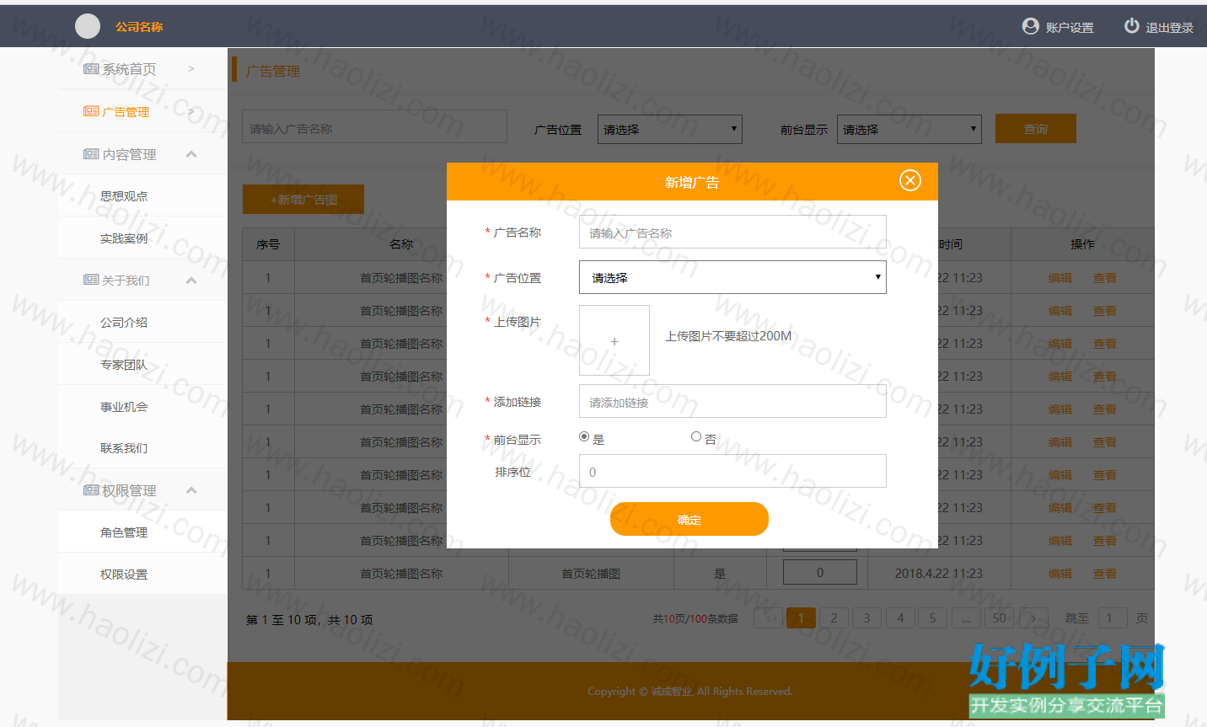The width and height of the screenshot is (1207, 727).
Task: Open 权限设置 in the sidebar
Action: 124,575
